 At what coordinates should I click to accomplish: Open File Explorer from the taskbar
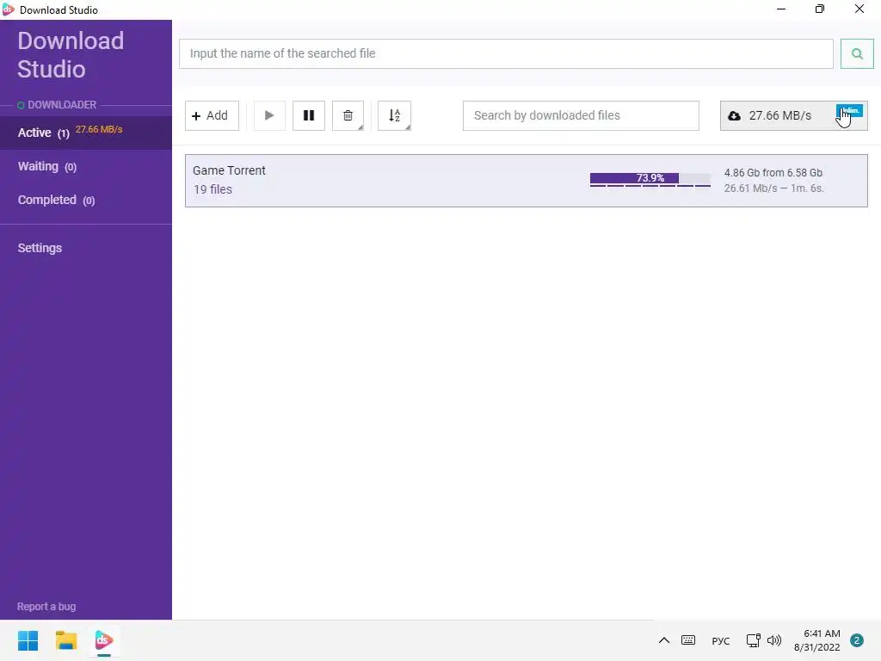pos(65,640)
